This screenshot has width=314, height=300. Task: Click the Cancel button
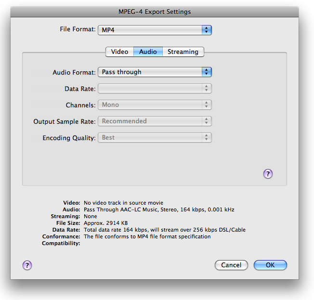[231, 265]
